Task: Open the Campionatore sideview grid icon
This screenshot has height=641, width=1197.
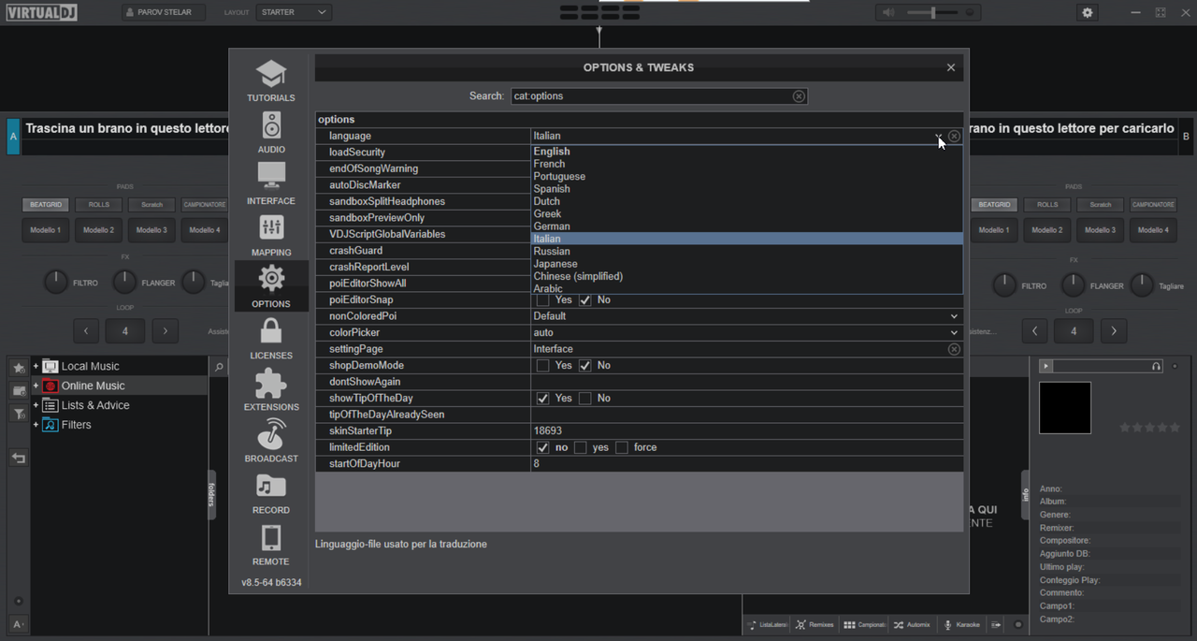Action: 849,624
